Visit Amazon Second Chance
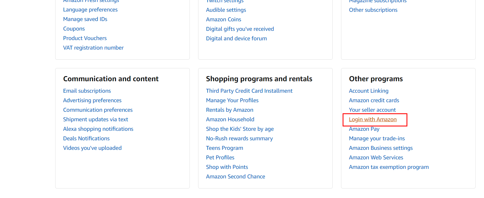484x198 pixels. 235,177
